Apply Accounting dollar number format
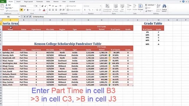The width and height of the screenshot is (189, 106). point(85,10)
